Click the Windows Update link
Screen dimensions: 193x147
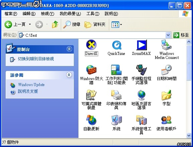point(31,85)
